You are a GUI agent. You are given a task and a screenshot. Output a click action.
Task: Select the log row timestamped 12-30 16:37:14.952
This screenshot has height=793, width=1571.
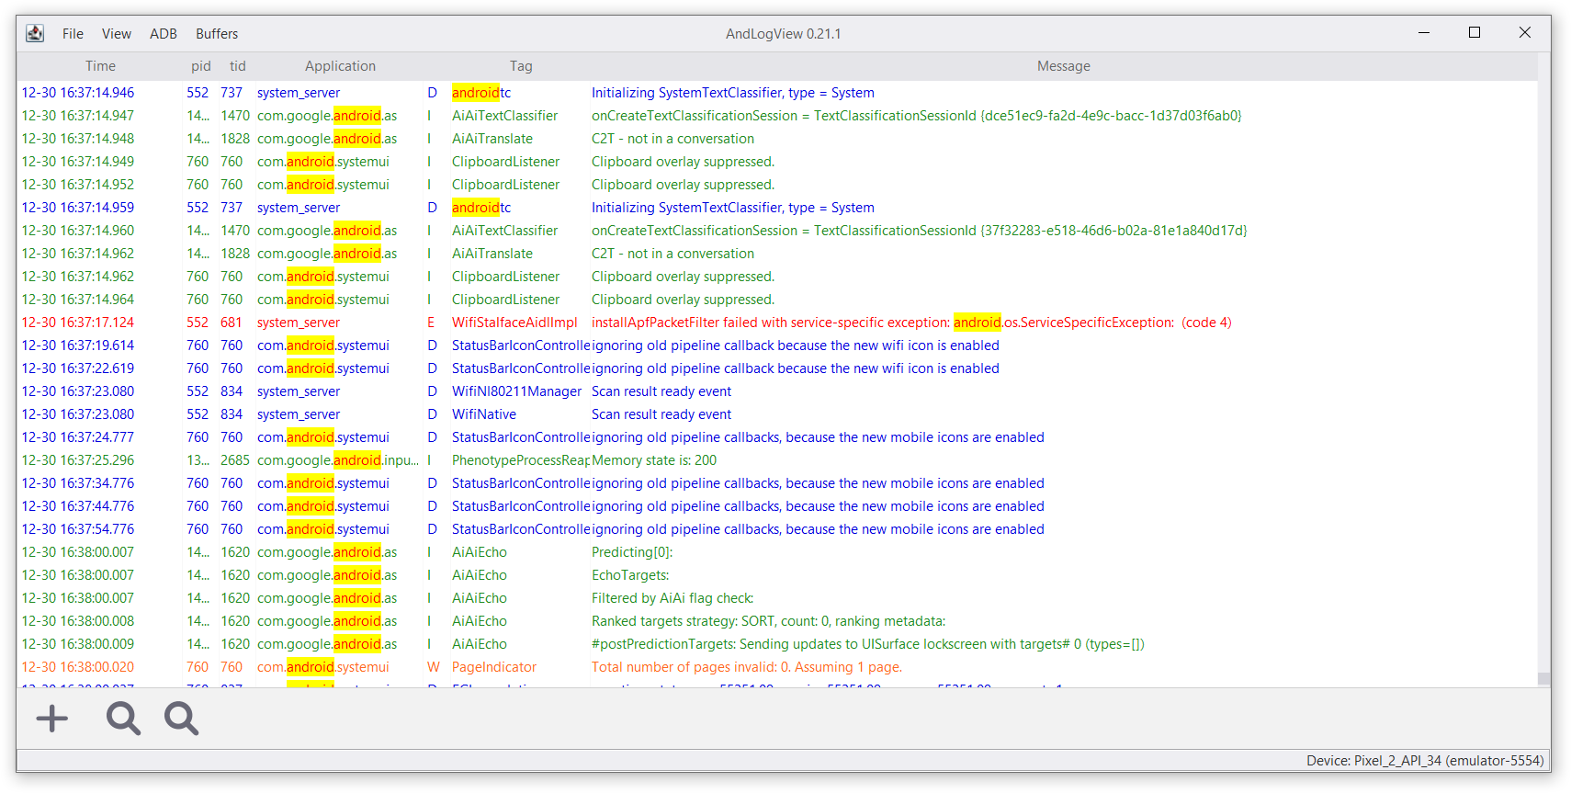click(x=777, y=185)
